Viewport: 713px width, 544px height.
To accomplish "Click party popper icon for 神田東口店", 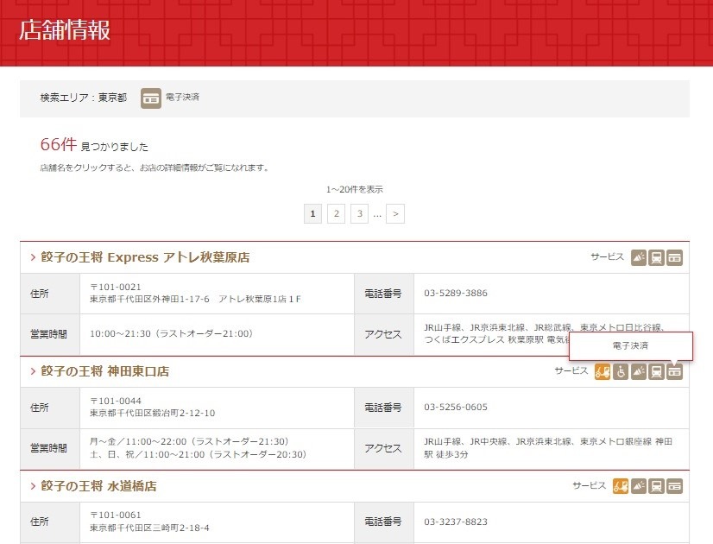I will [639, 371].
